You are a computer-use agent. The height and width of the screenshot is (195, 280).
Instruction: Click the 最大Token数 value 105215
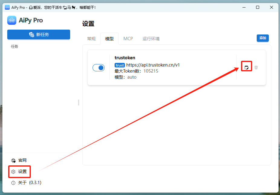151,71
